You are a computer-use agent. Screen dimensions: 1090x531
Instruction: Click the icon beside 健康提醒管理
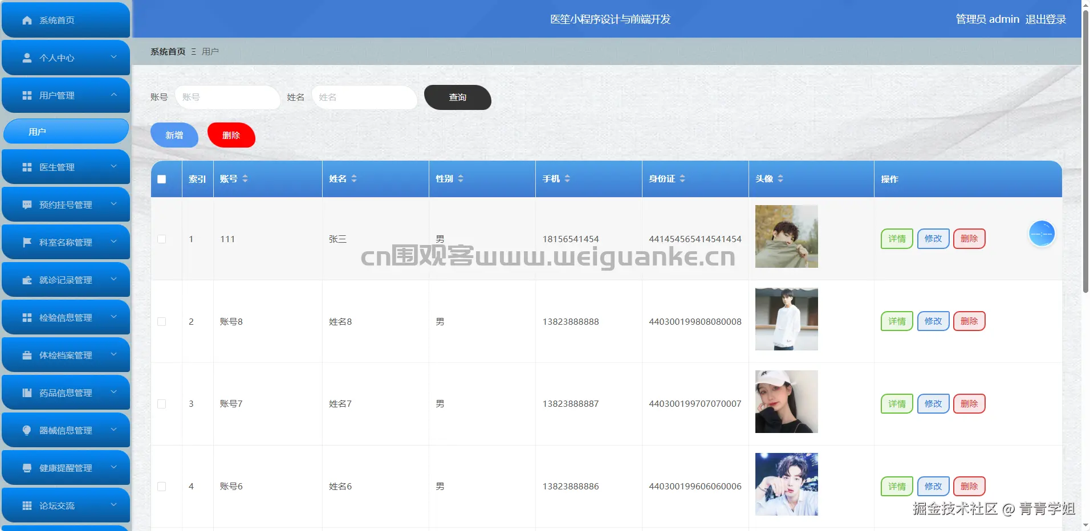pos(27,468)
